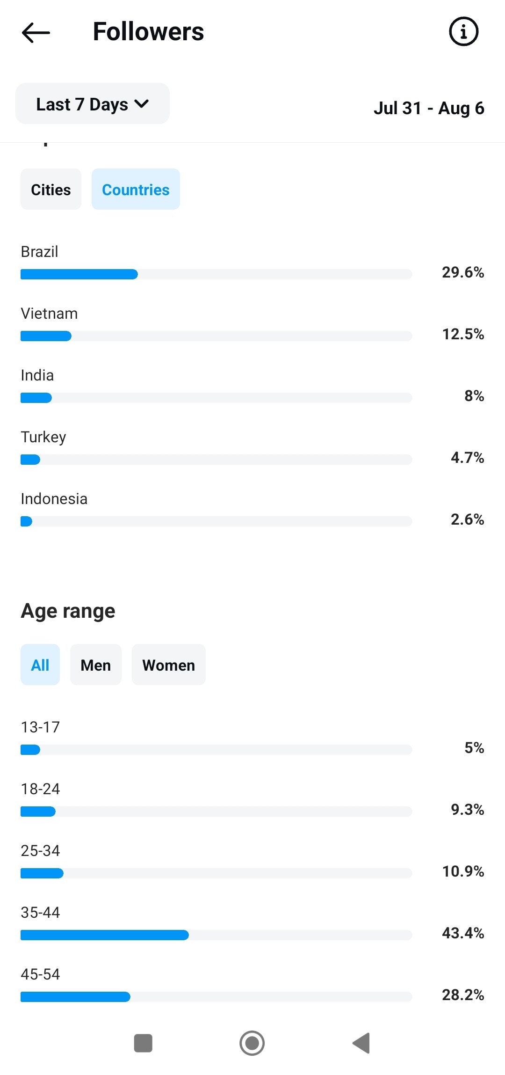Switch to the Cities tab
The image size is (505, 1075).
point(51,190)
